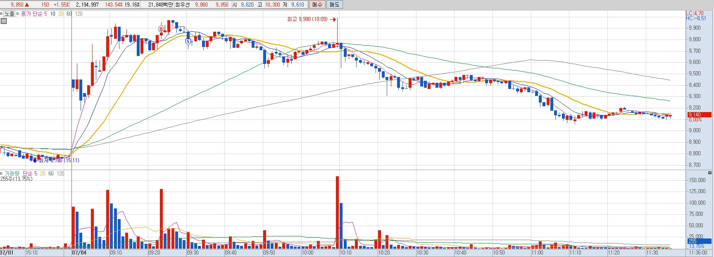Select the 120 moving average in price legend
The width and height of the screenshot is (714, 257).
79,14
